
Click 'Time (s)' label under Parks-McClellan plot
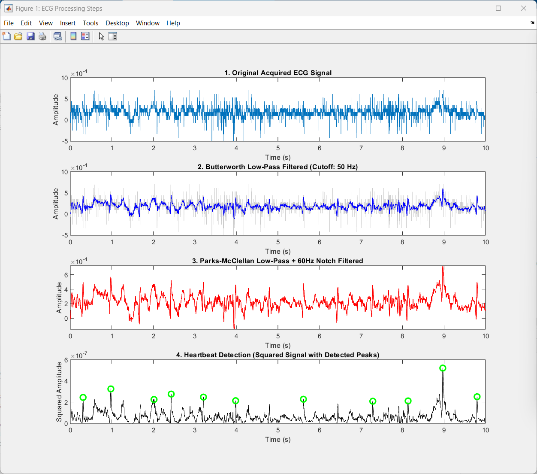(278, 345)
